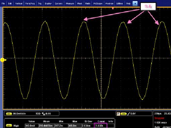This screenshot has width=171, height=128.
Task: Click the rising edge trigger slope icon
Action: tap(129, 114)
